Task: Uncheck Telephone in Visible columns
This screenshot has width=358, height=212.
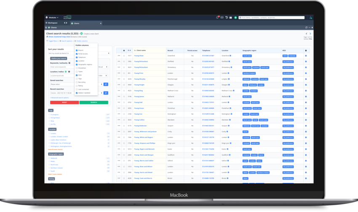Action: [x=77, y=57]
